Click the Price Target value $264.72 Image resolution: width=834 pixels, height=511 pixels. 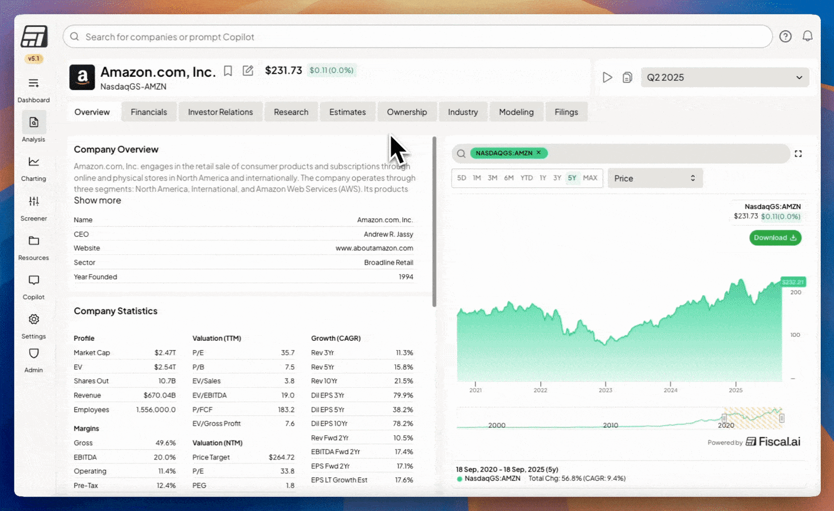point(281,457)
